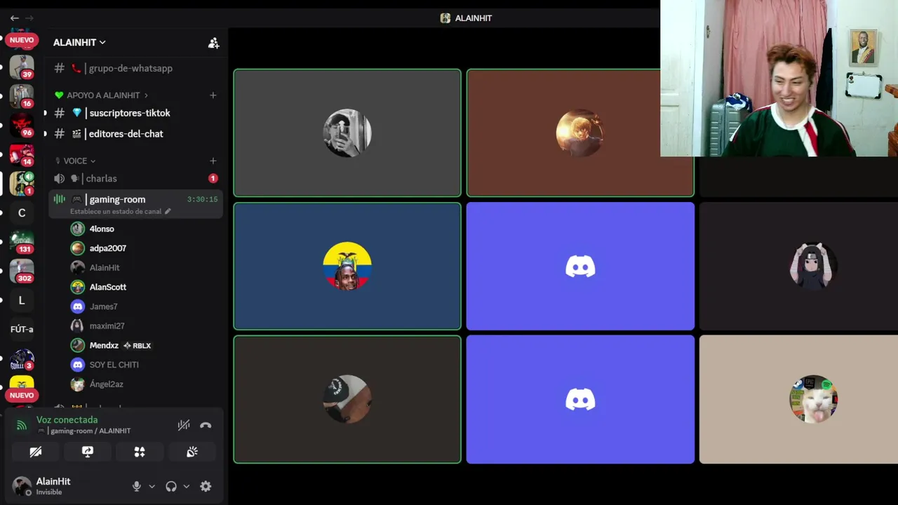Collapse the VOICE category

click(x=75, y=161)
